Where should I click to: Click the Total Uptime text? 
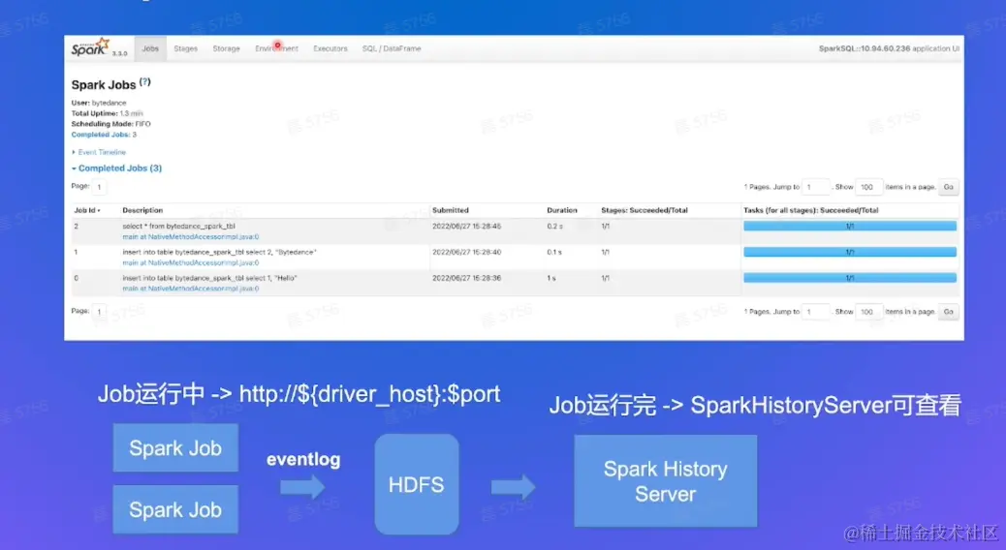pyautogui.click(x=108, y=113)
